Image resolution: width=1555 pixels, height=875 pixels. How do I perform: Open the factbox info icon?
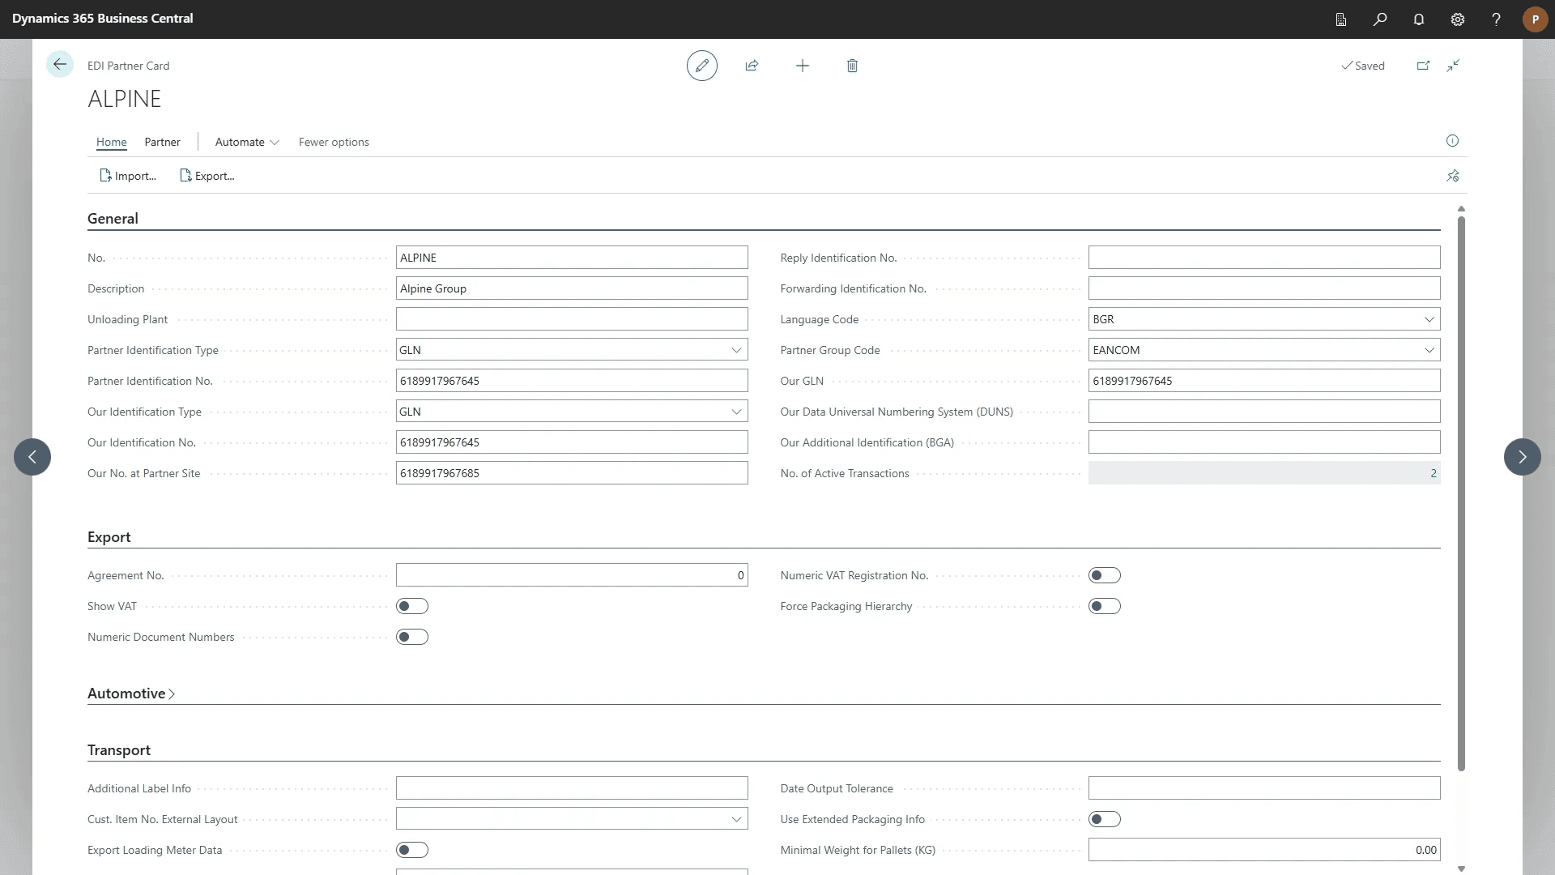coord(1452,141)
